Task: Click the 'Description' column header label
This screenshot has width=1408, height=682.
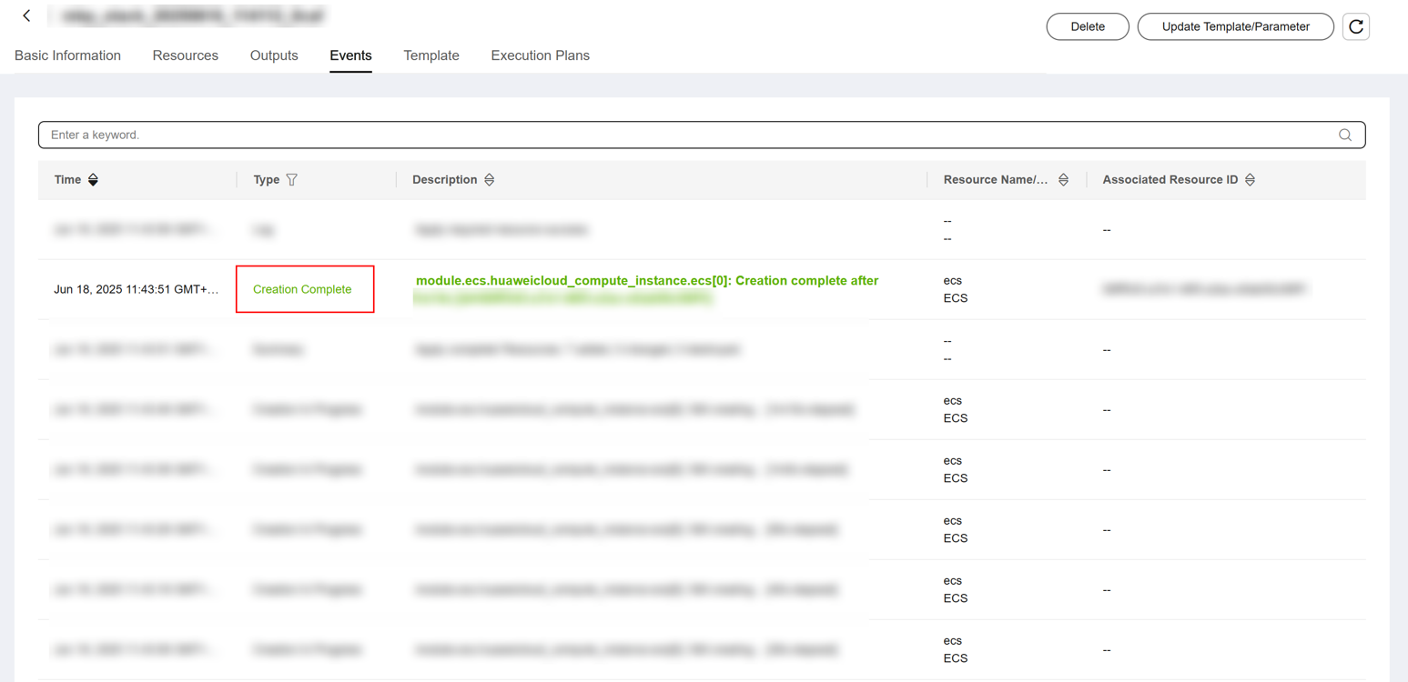Action: [x=444, y=180]
